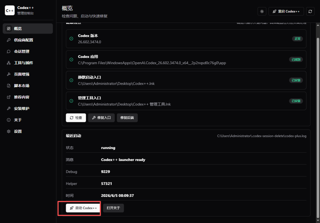Click the Codex++ launcher ready message
Screen dimensions: 320x223
tap(123, 160)
